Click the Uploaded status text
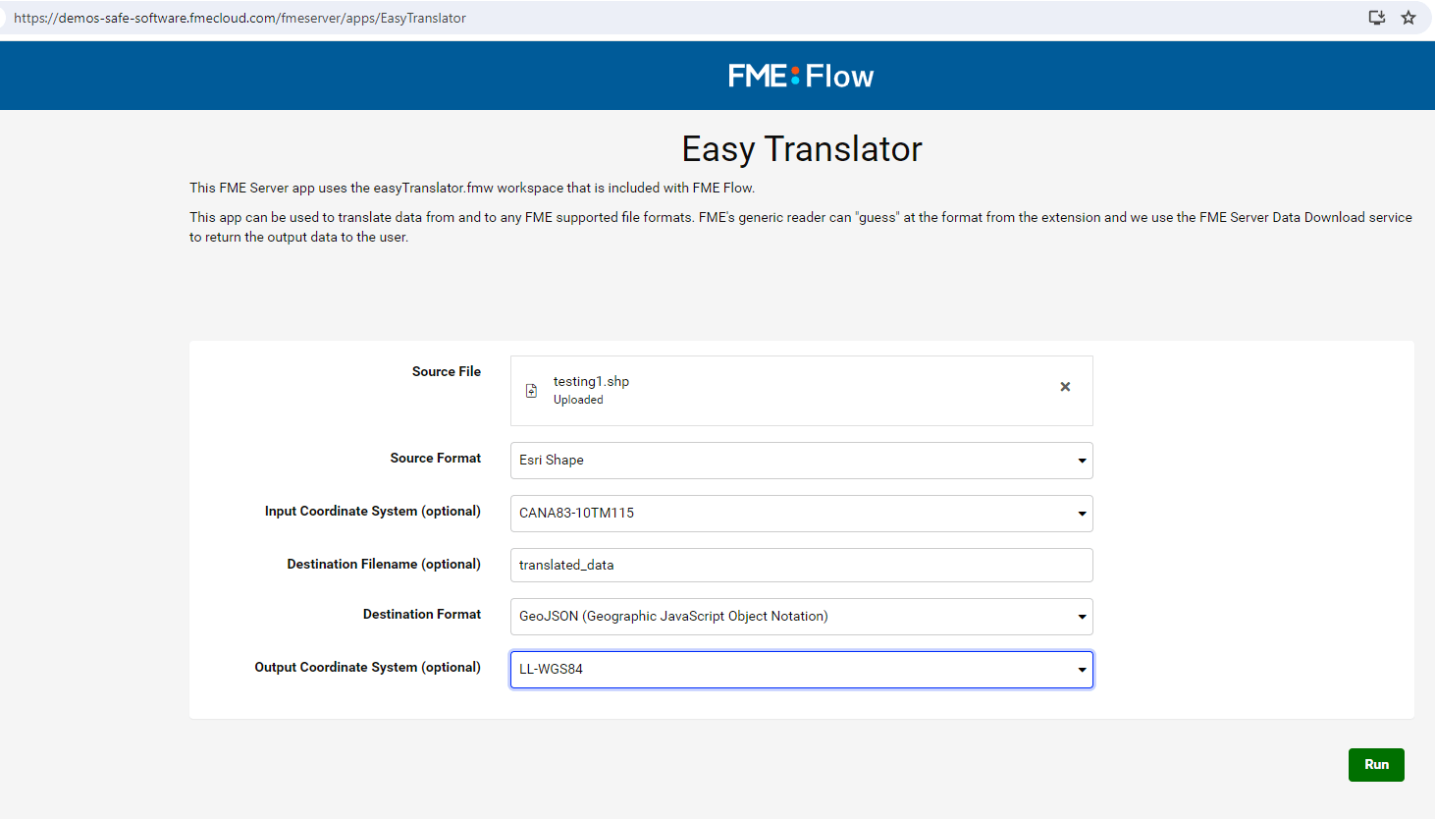This screenshot has width=1435, height=819. click(578, 400)
